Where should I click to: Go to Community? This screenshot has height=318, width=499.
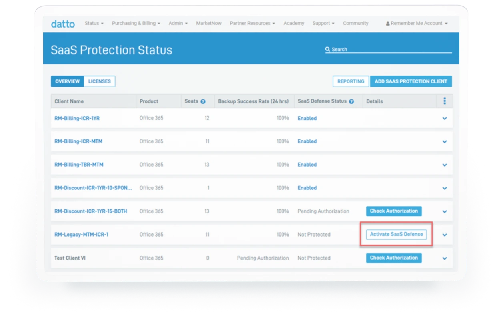tap(355, 23)
